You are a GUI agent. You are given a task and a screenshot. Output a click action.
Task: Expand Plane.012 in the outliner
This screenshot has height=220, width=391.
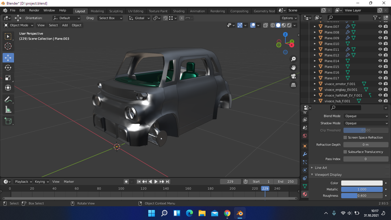point(315,55)
